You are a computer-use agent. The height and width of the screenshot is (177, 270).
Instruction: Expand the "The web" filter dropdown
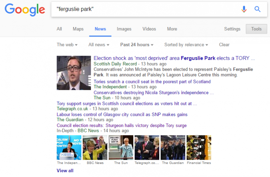67,45
